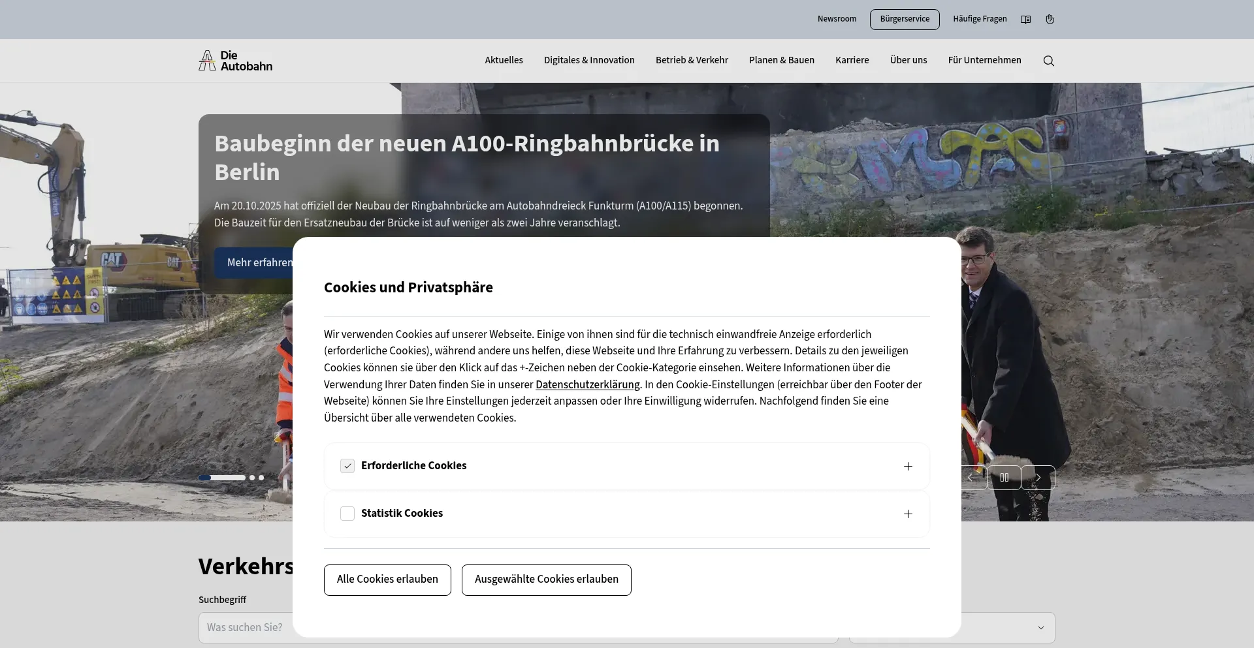The width and height of the screenshot is (1254, 648).
Task: Click the sign language hand icon
Action: (1050, 20)
